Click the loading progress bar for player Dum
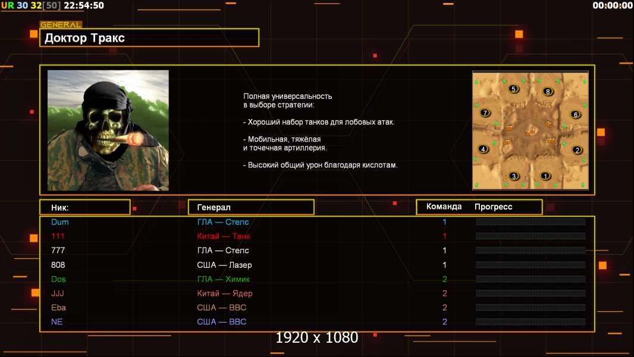Image resolution: width=634 pixels, height=357 pixels. [x=530, y=222]
